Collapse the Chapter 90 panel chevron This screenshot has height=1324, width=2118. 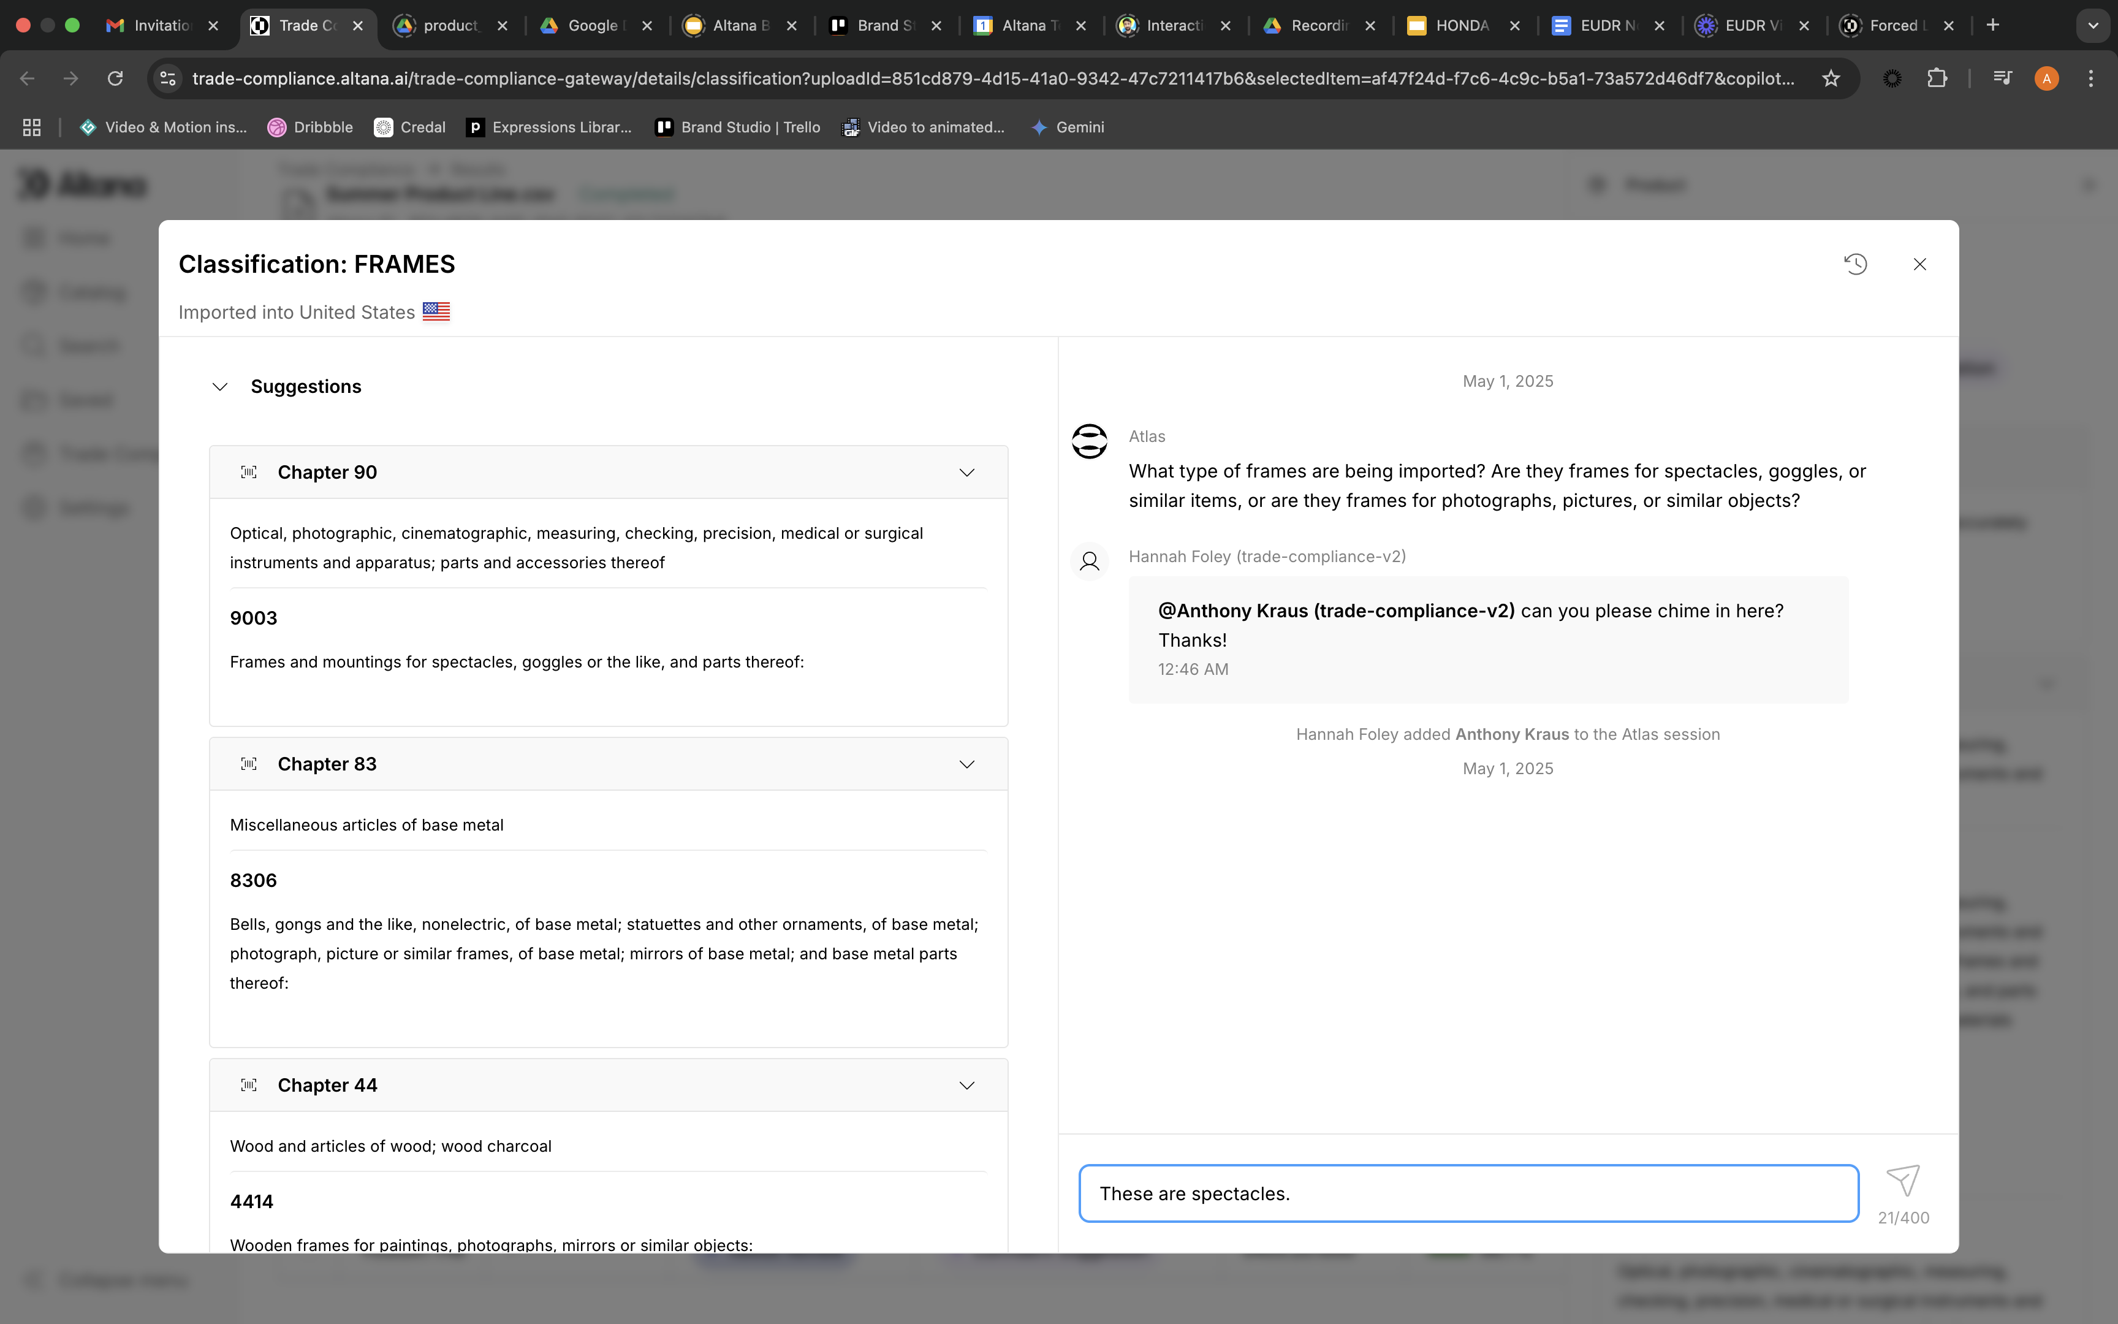tap(966, 473)
